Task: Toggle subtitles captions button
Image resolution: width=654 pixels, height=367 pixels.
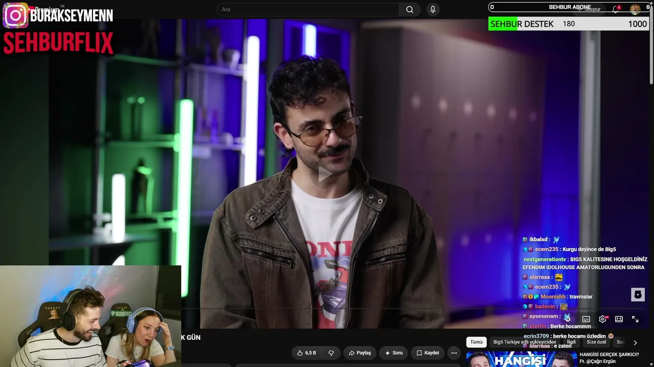Action: tap(586, 319)
